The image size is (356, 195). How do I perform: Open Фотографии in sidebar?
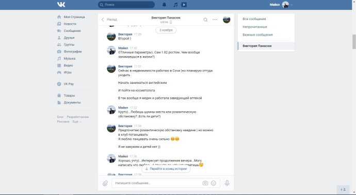click(x=73, y=51)
